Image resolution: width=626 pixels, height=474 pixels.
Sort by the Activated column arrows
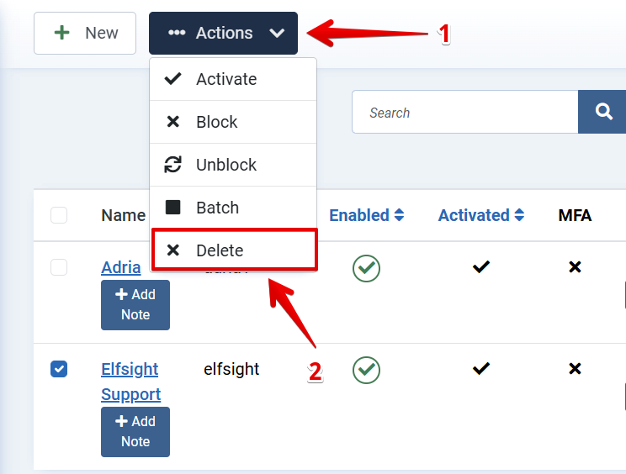point(519,215)
